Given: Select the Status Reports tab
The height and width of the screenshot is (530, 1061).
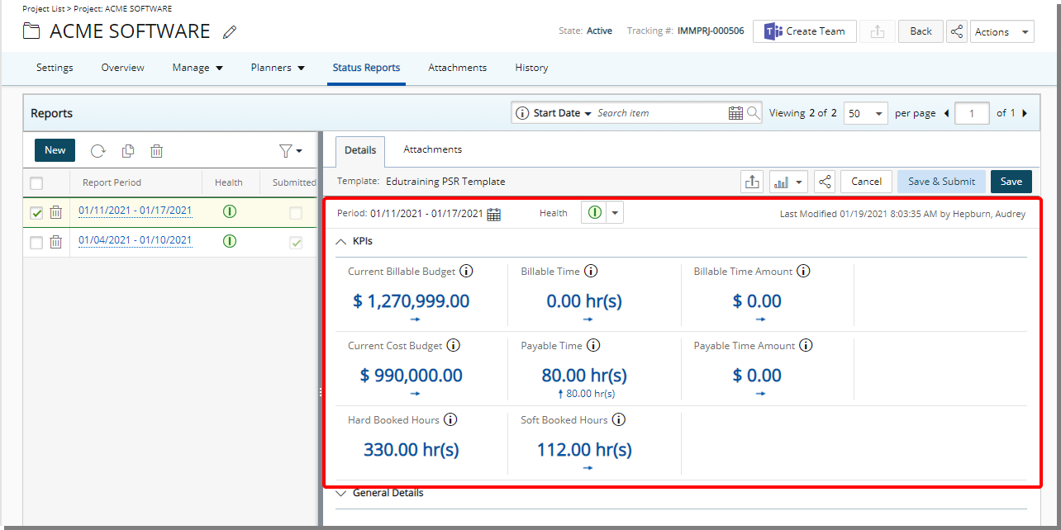Looking at the screenshot, I should coord(366,68).
